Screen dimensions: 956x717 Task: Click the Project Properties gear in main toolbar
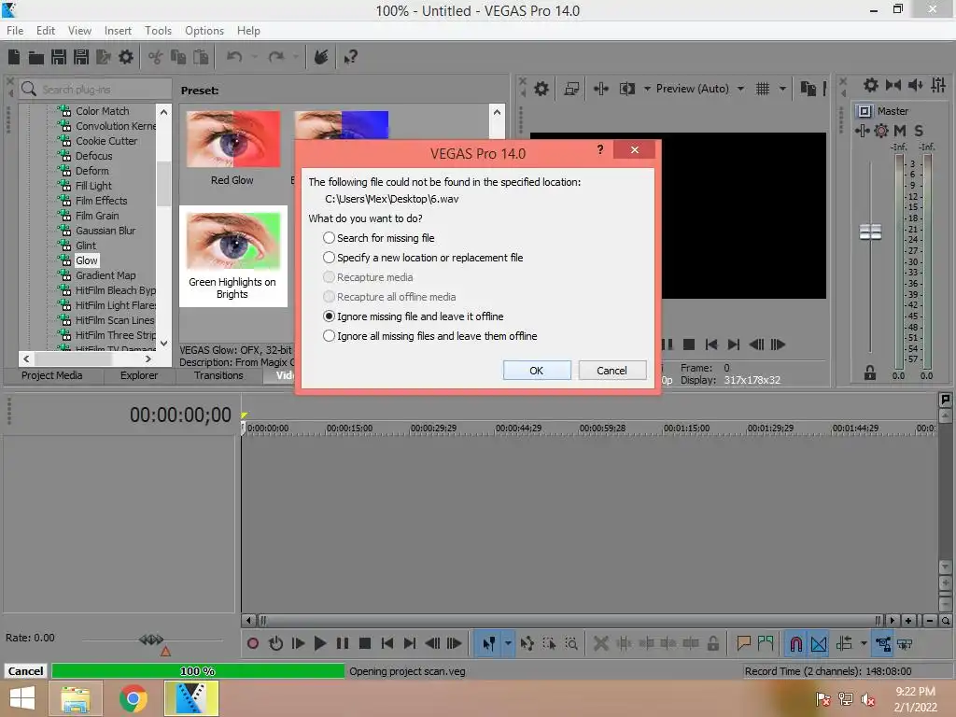click(126, 57)
